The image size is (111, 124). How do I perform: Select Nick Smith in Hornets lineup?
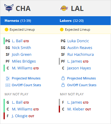point(21,48)
